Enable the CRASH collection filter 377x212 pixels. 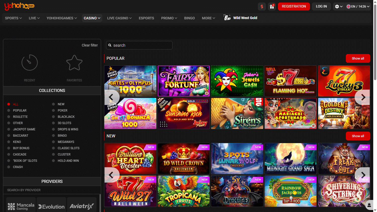[18, 167]
